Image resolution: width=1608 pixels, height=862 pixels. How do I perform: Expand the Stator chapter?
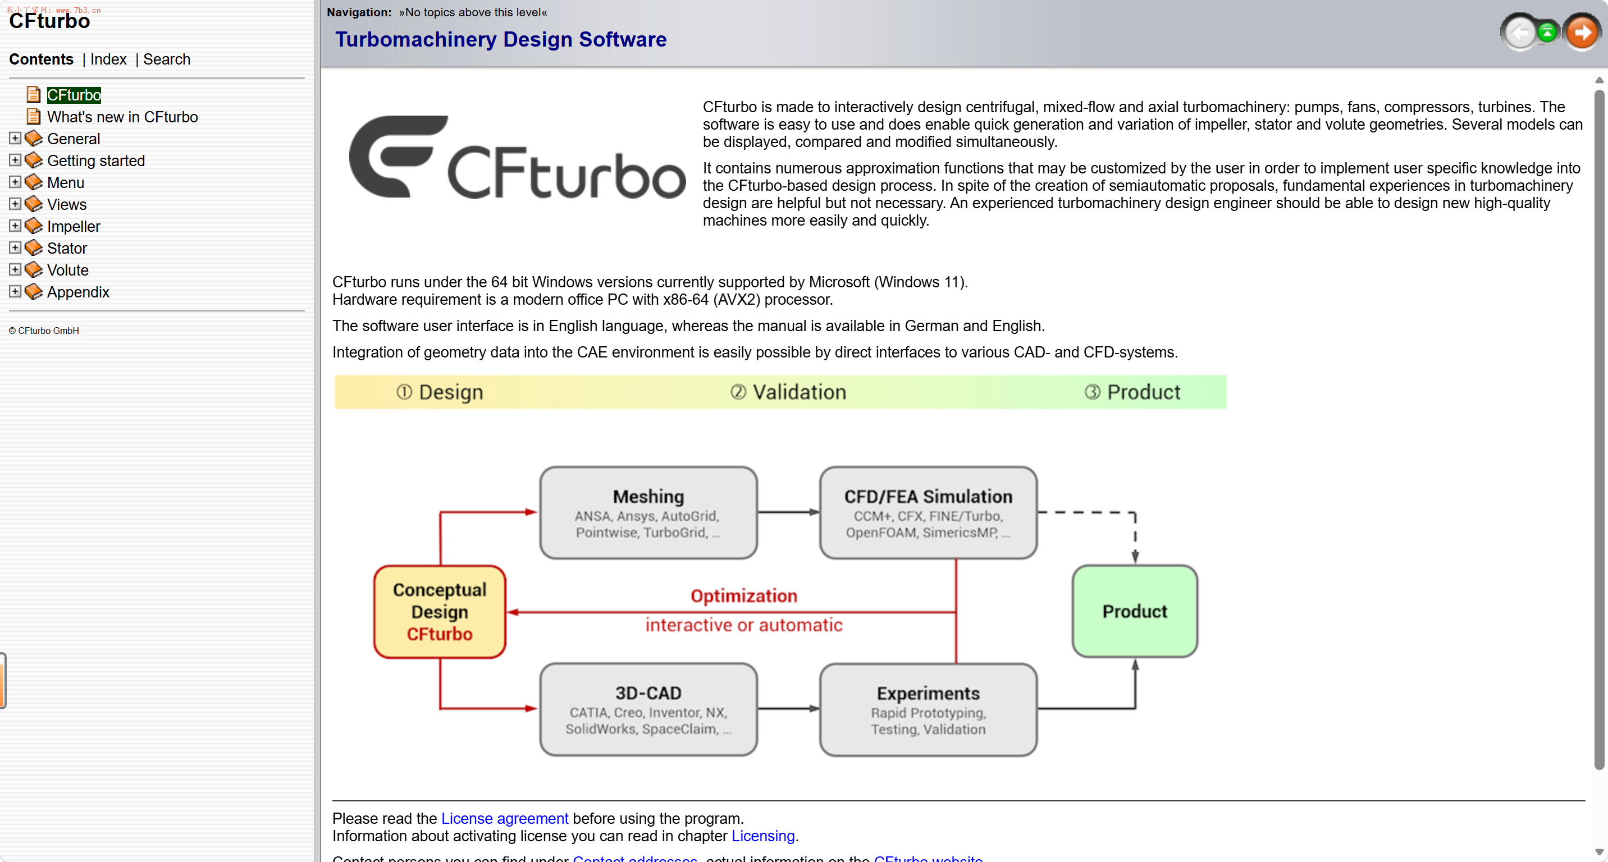click(15, 247)
